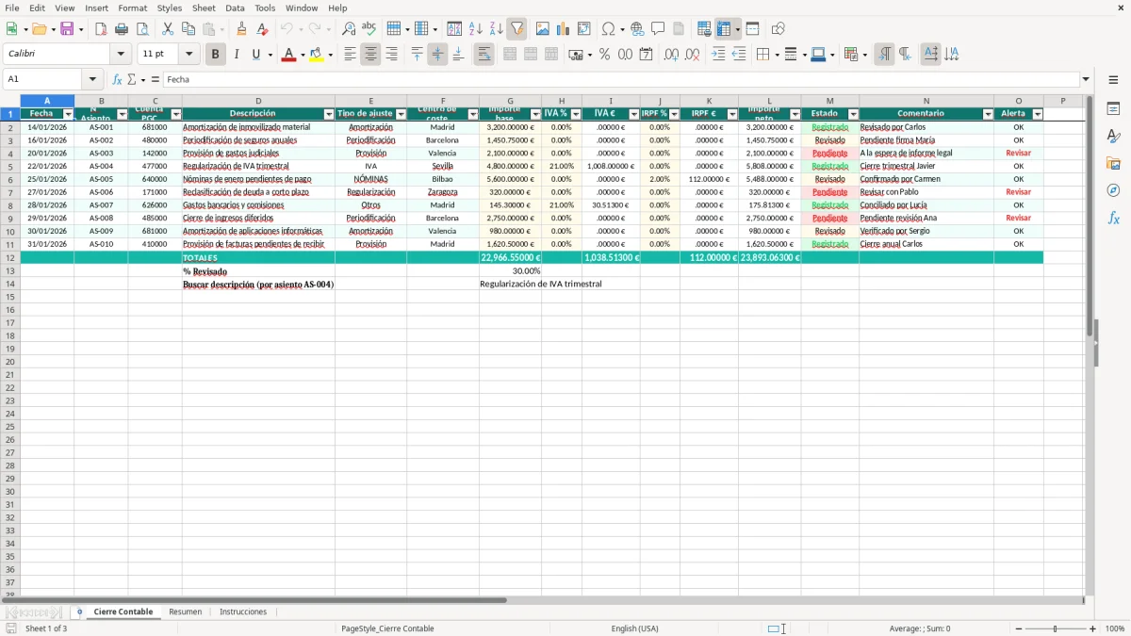Toggle Center Horizontally alignment
This screenshot has width=1131, height=636.
[370, 55]
